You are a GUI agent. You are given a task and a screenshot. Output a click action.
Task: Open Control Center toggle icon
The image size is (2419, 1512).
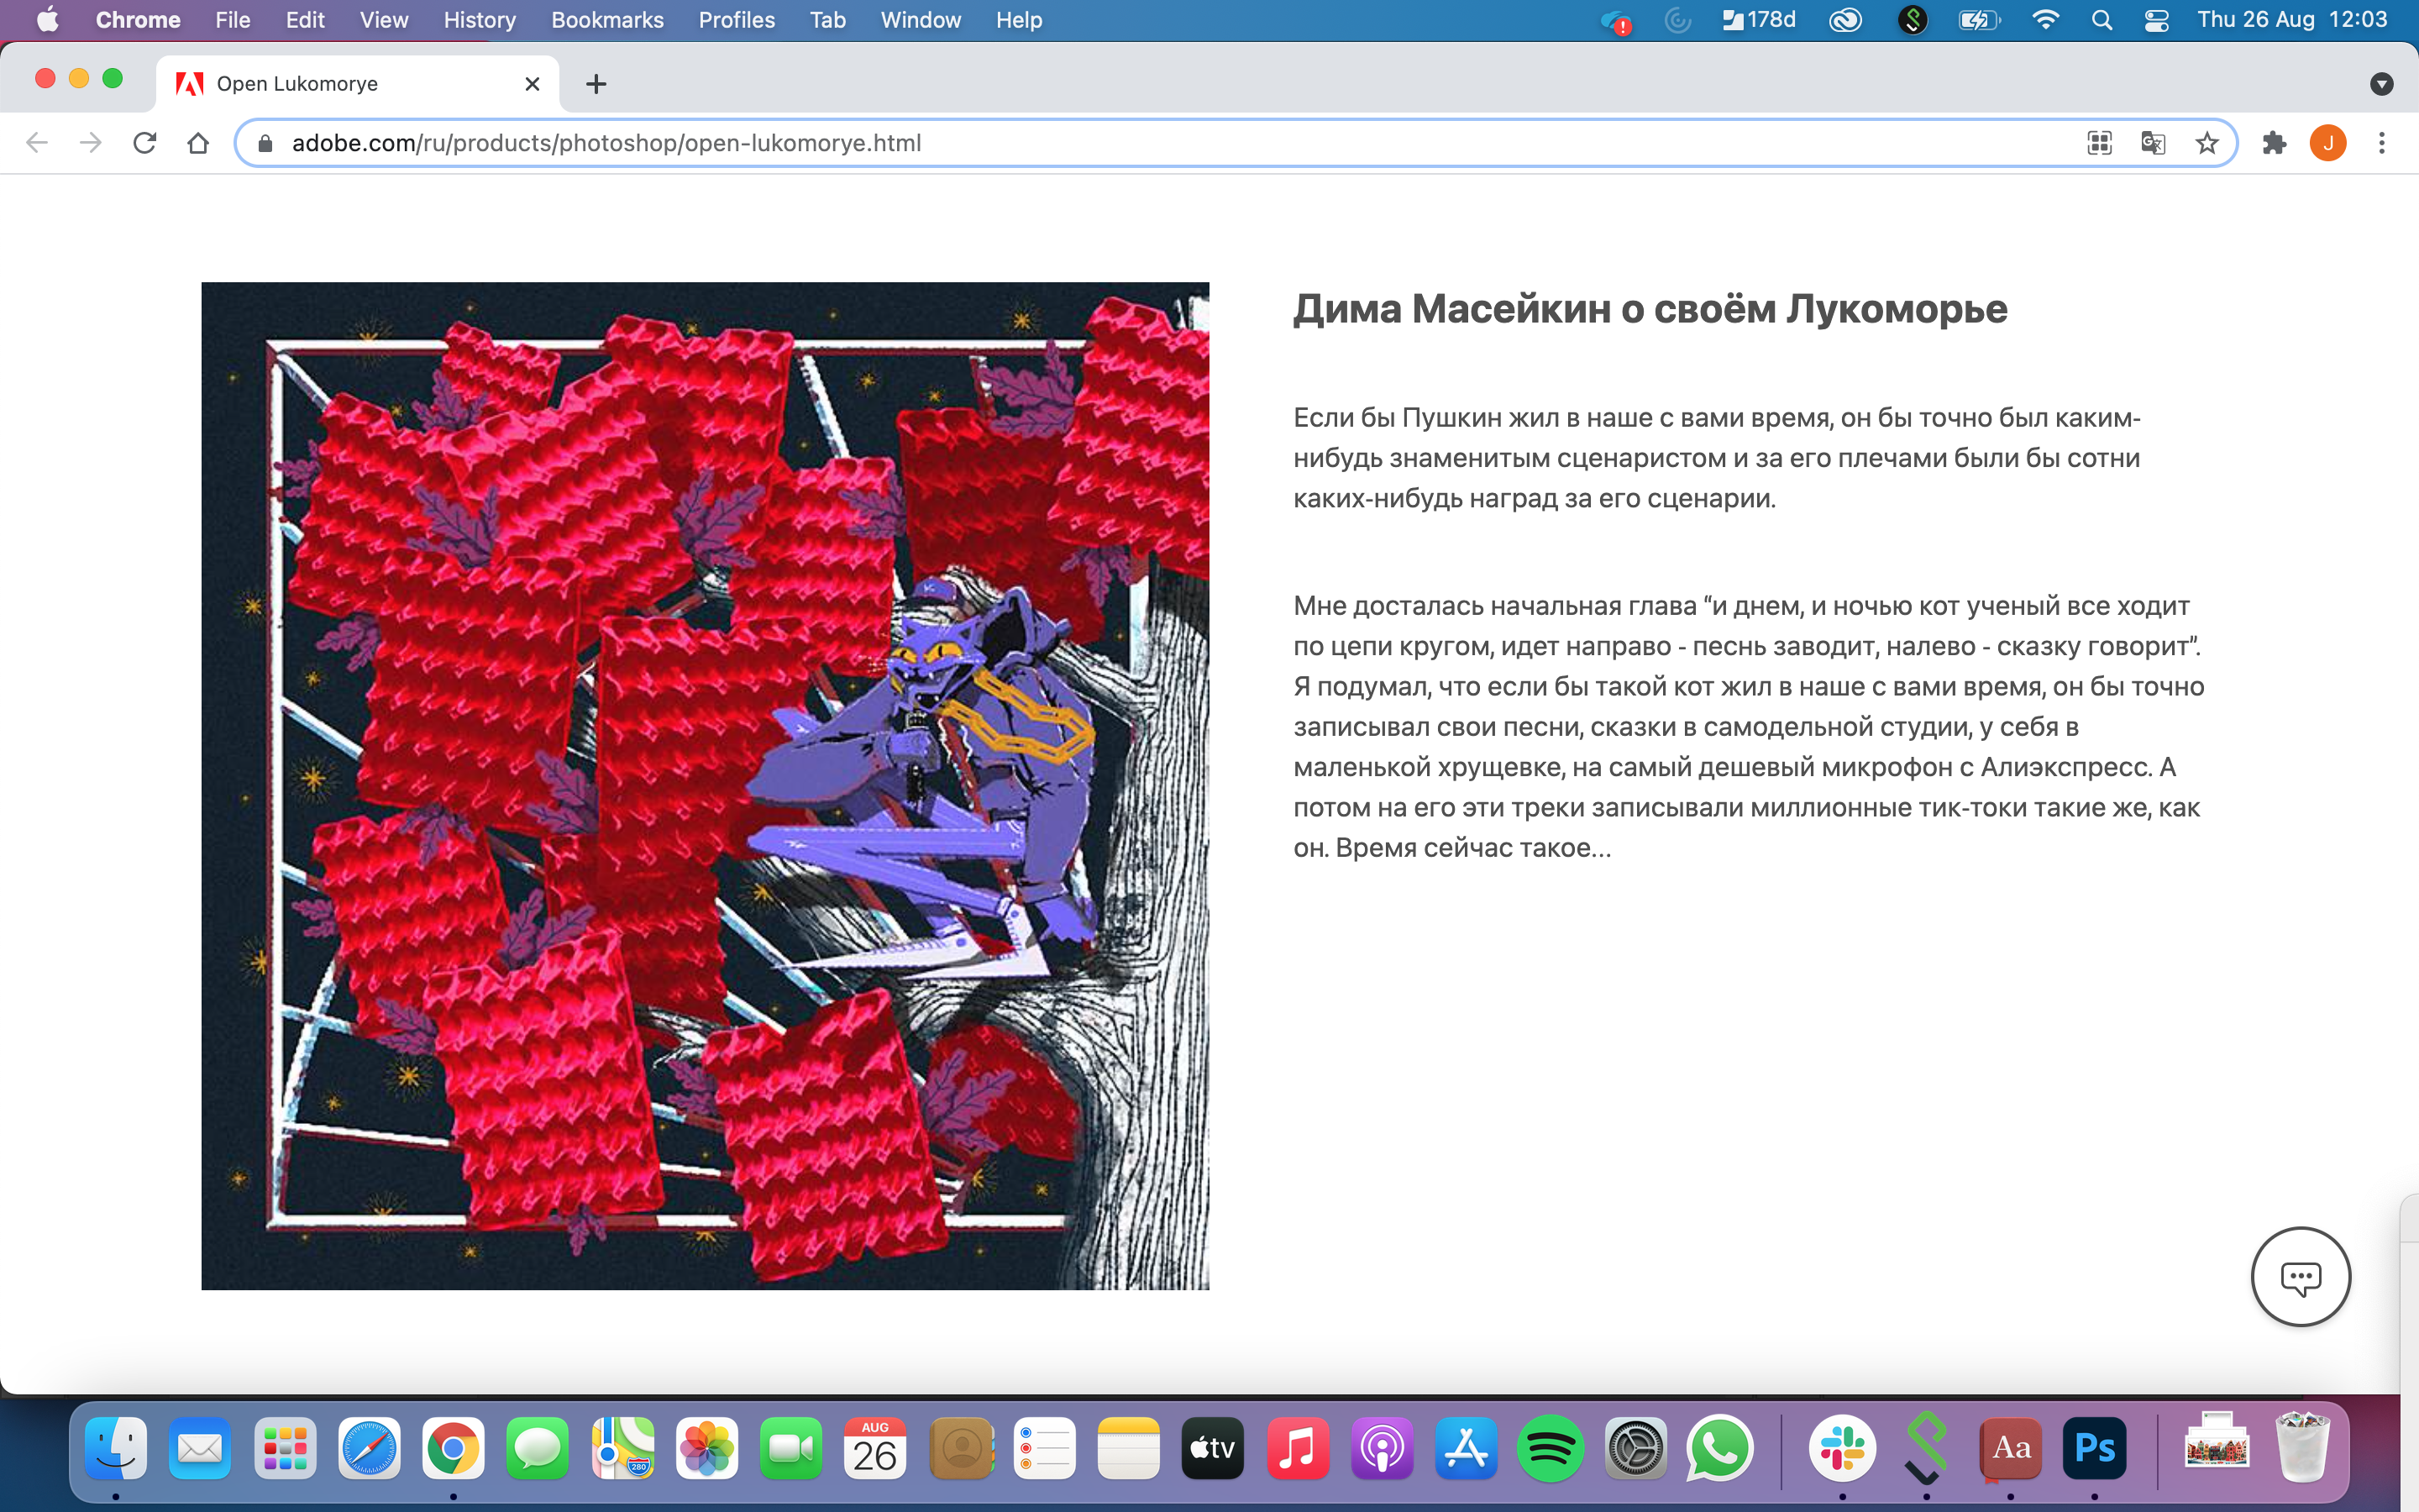click(x=2156, y=20)
